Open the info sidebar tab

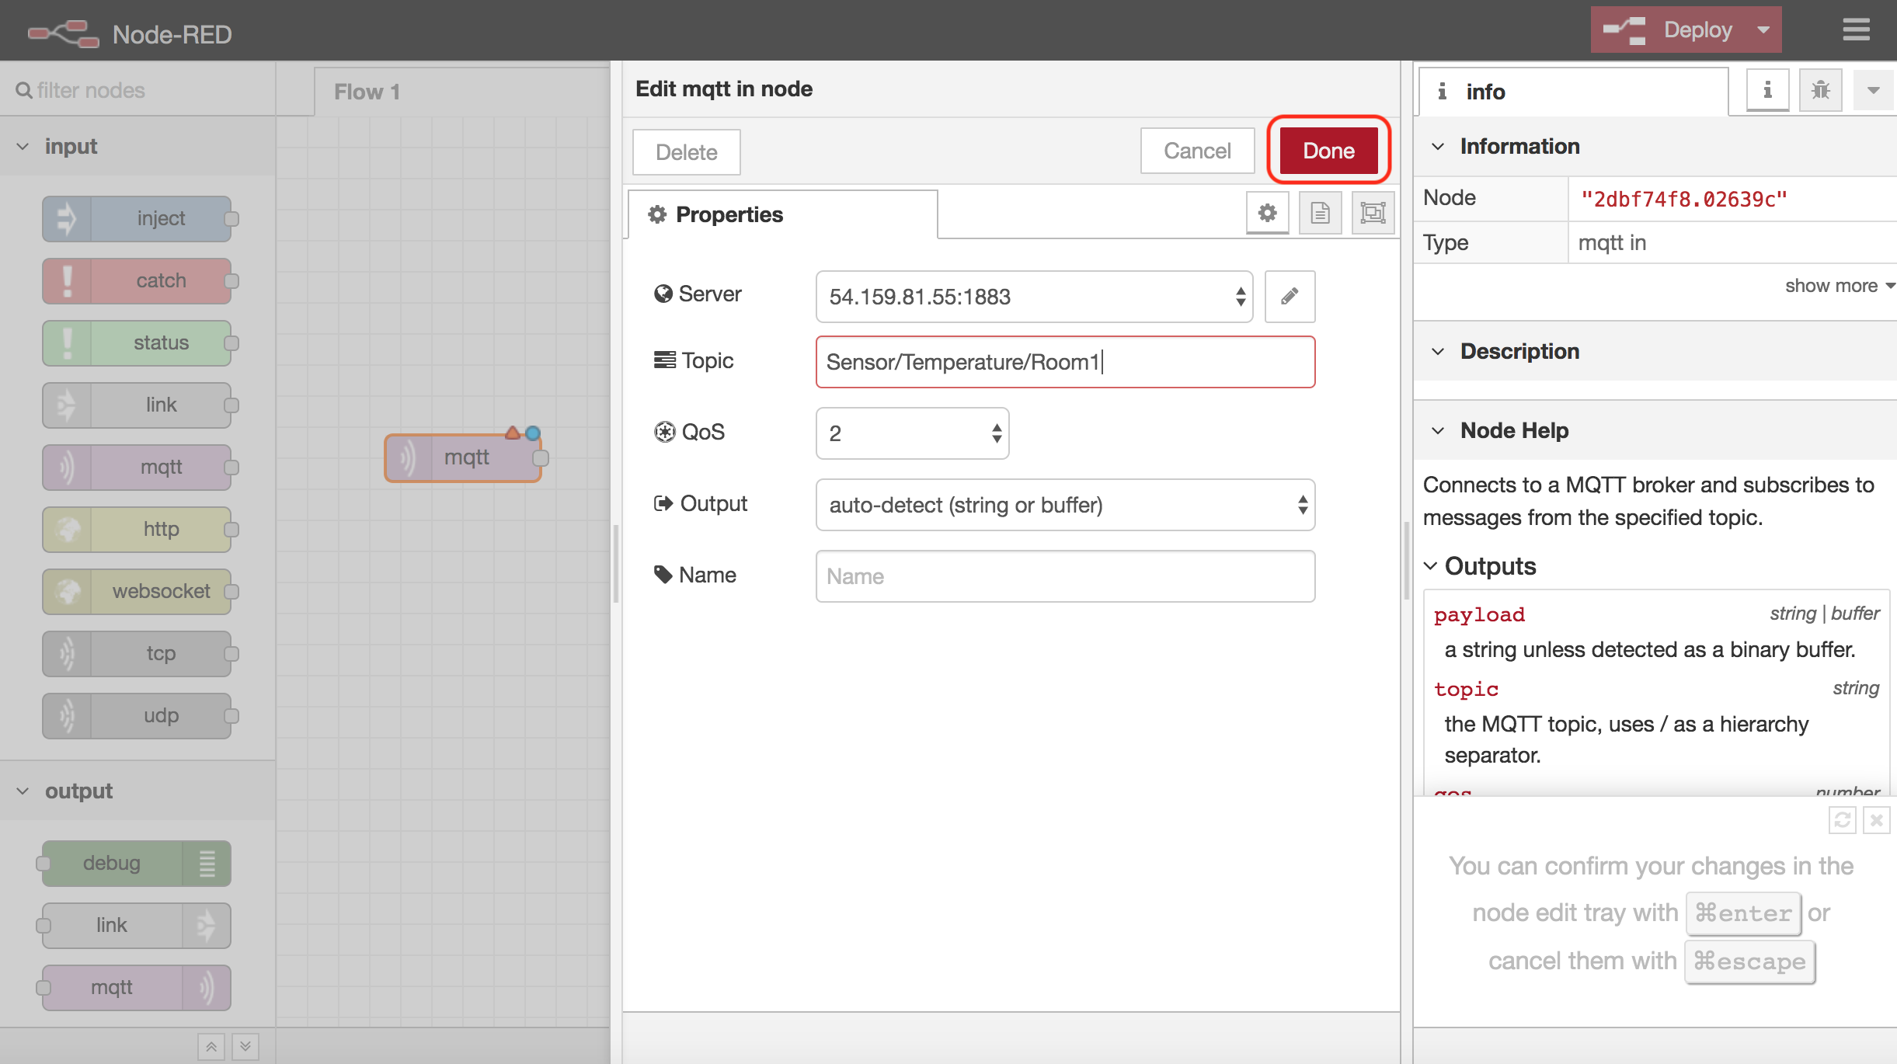(1573, 92)
